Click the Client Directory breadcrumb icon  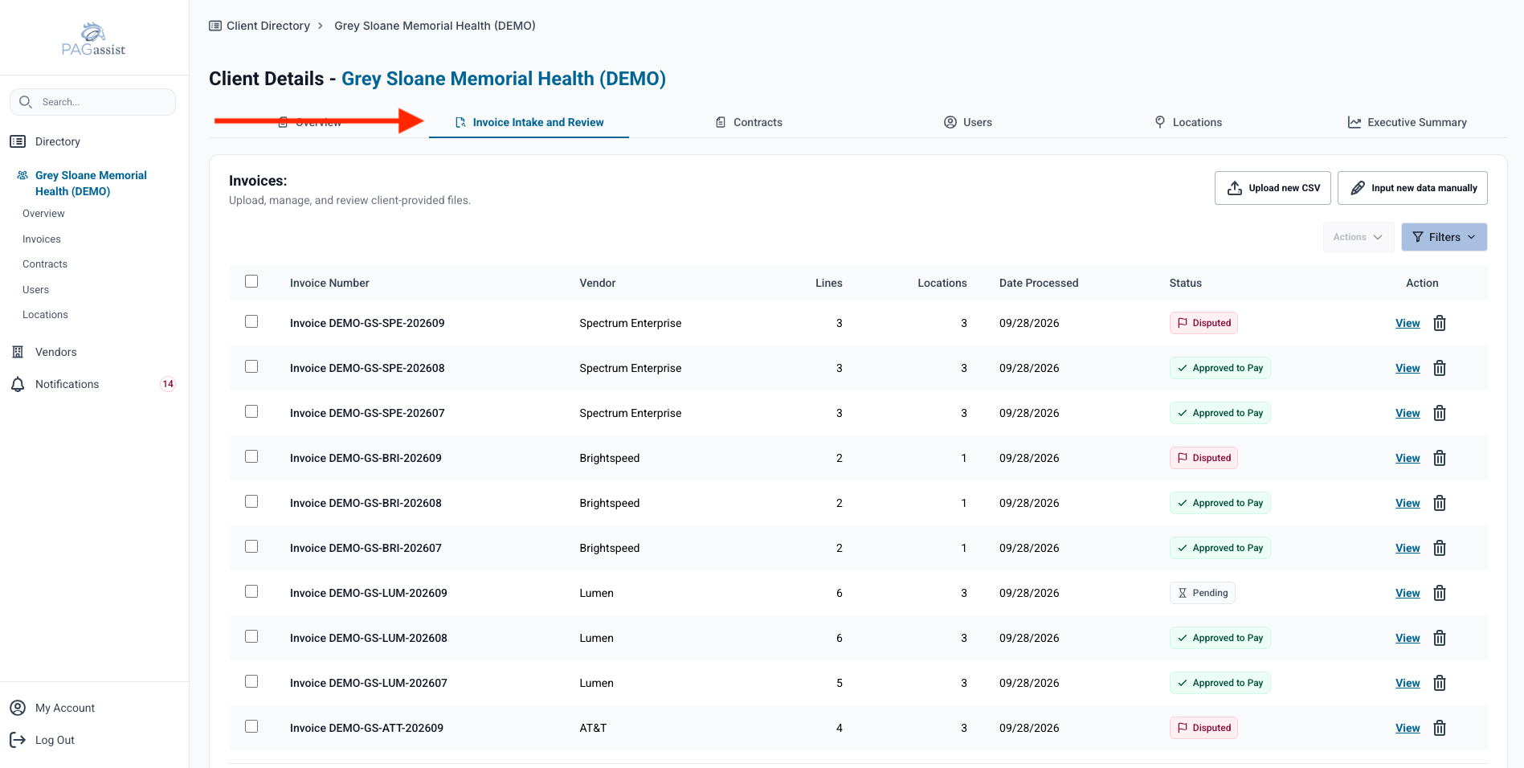tap(215, 26)
